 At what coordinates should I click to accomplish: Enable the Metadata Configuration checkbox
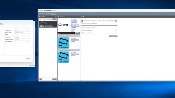[82, 33]
